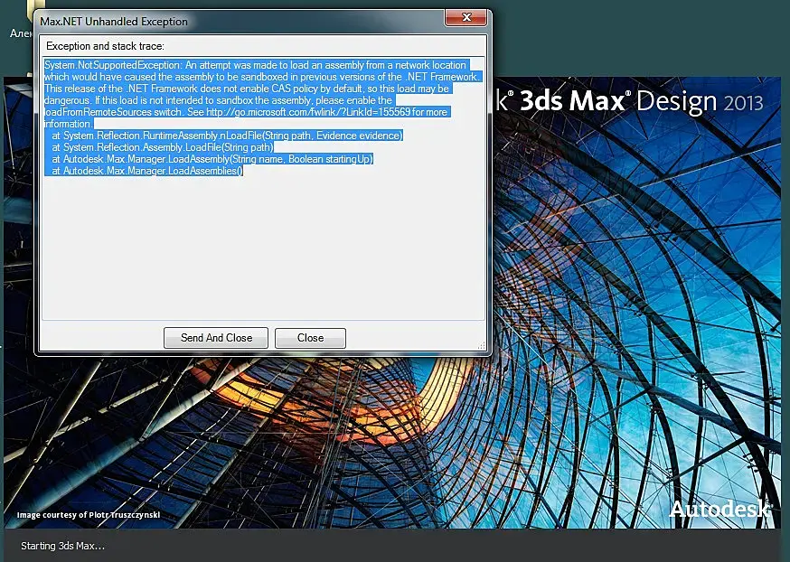
Task: Click the 'Autodesk.Max.Manager.LoadAssembly' trace line
Action: coord(212,159)
